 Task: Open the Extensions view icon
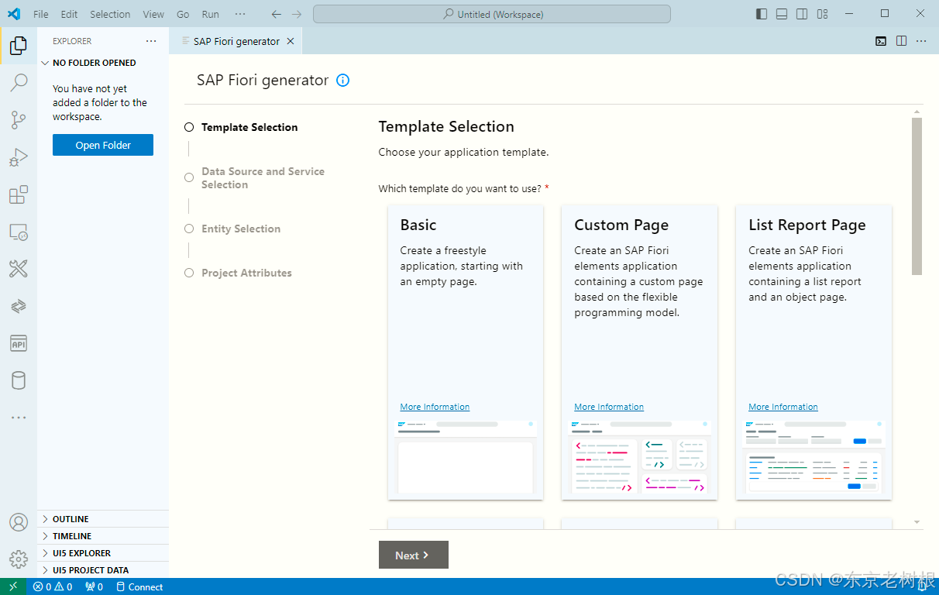pos(19,194)
